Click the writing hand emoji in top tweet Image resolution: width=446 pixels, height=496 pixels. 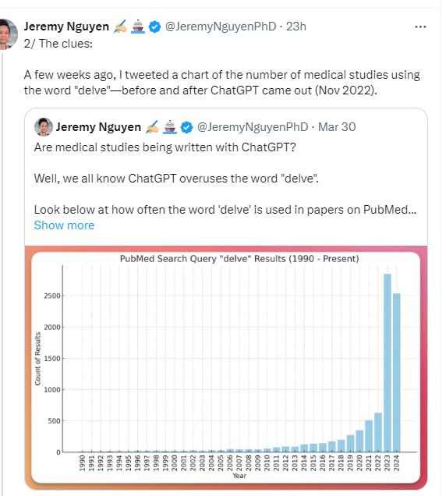tap(120, 27)
